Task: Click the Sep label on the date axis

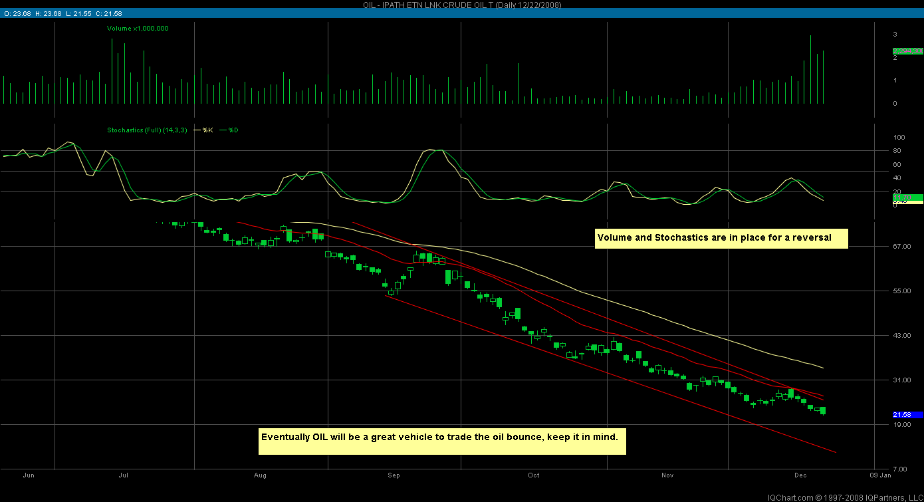Action: point(394,475)
